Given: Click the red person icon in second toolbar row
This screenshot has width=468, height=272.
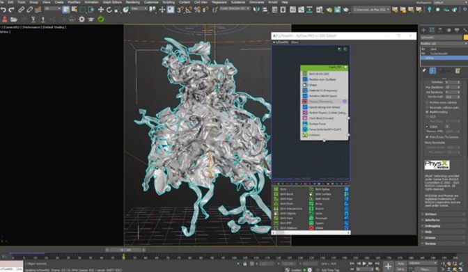Looking at the screenshot, I should coord(4,19).
